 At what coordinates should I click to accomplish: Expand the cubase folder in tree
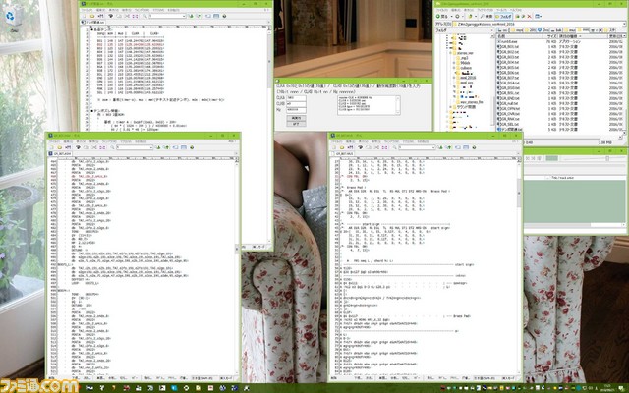[x=454, y=68]
